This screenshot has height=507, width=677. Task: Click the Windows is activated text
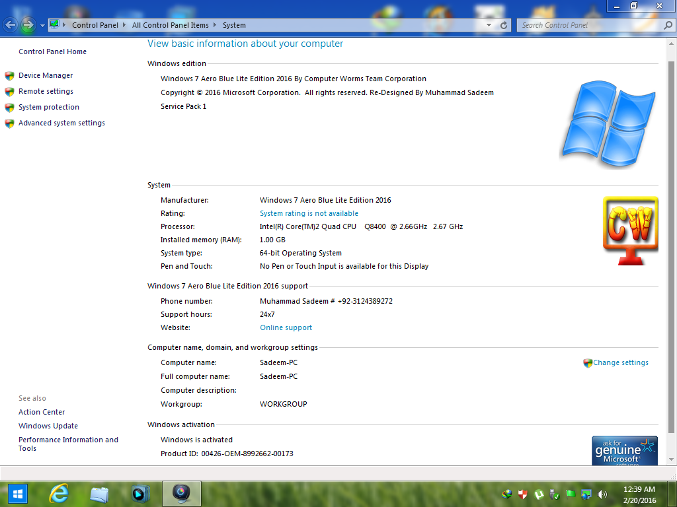pos(196,440)
